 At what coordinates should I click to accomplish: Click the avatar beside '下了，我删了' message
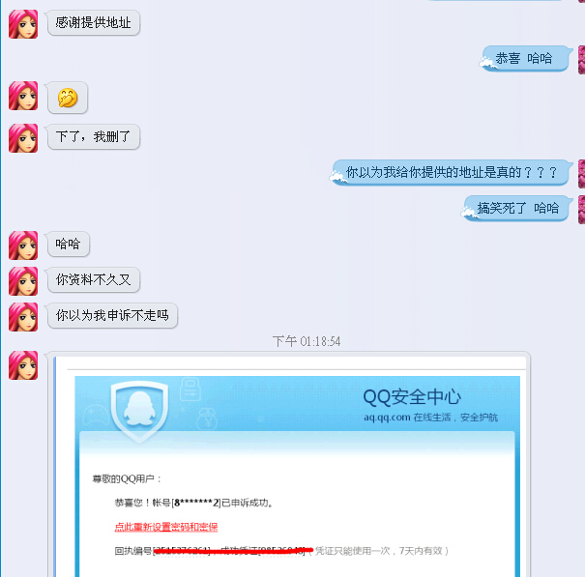tap(23, 138)
